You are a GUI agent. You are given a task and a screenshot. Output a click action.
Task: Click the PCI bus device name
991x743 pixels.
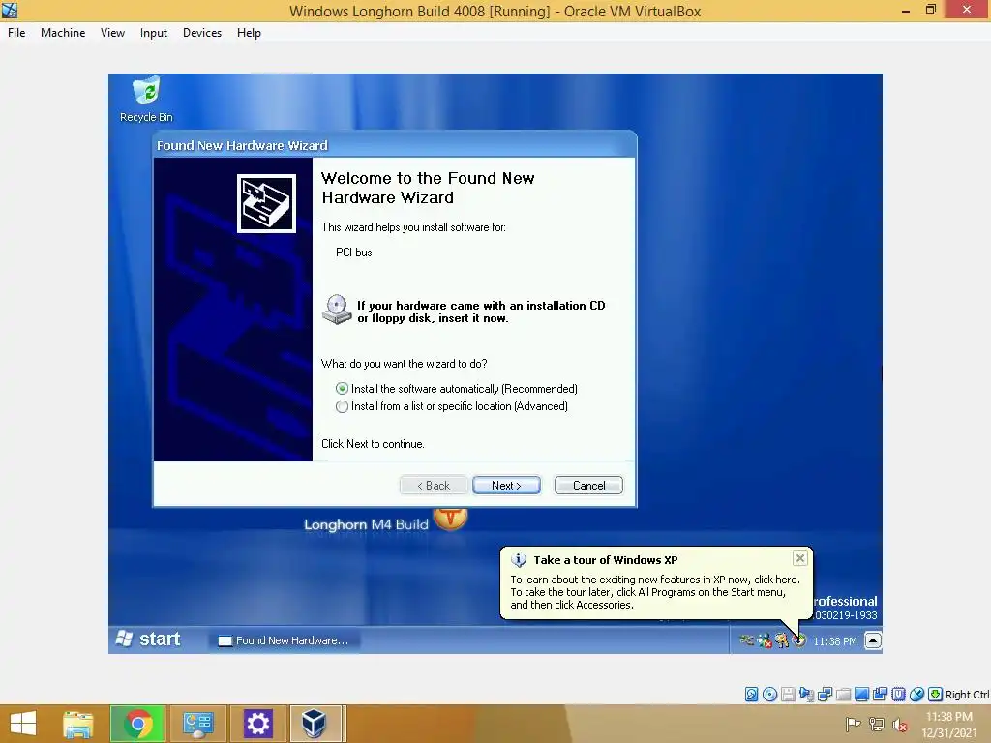pyautogui.click(x=354, y=253)
